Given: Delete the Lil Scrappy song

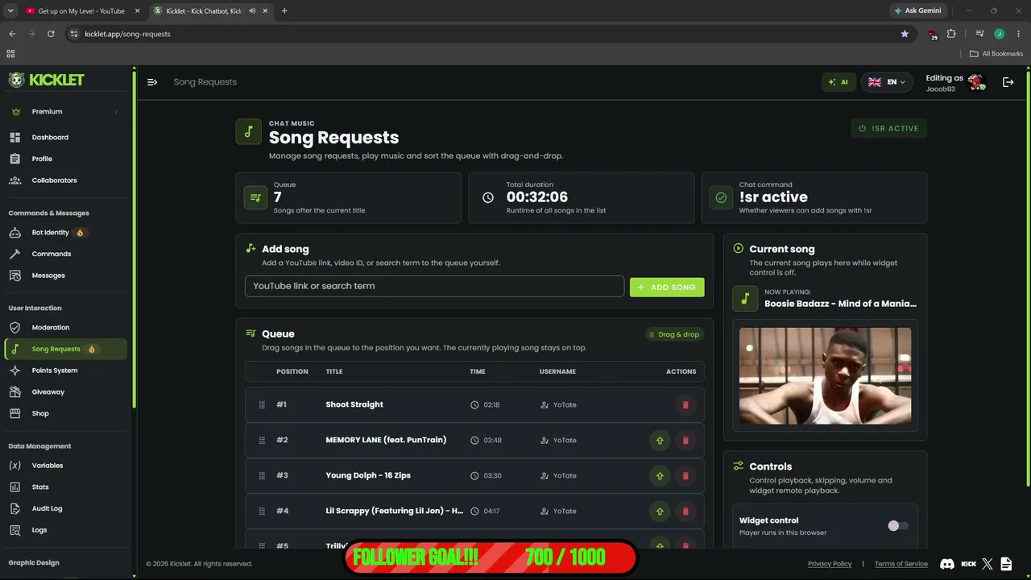Looking at the screenshot, I should pyautogui.click(x=685, y=511).
